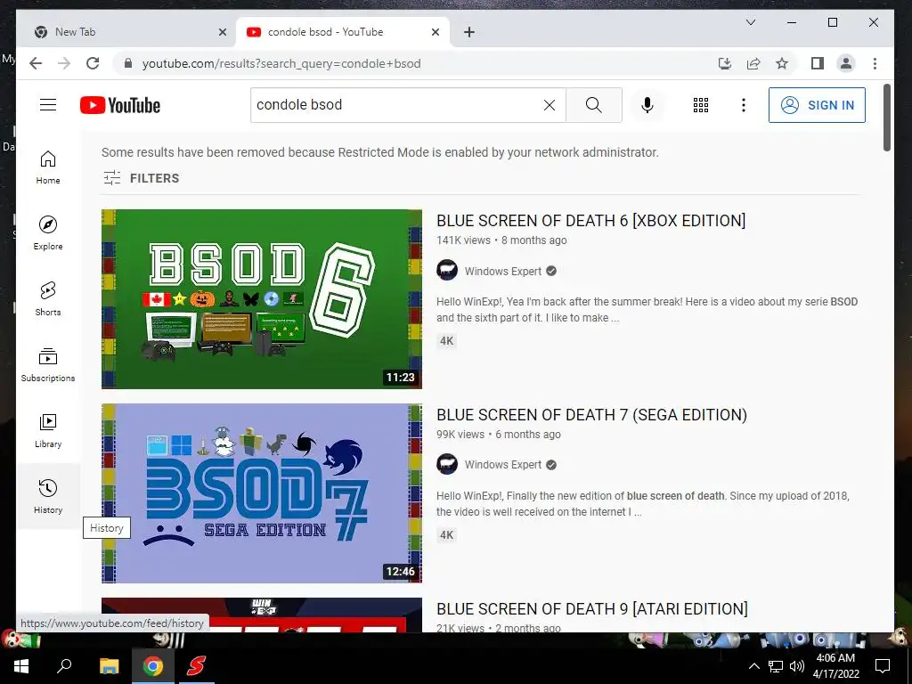Open the Chrome profile avatar menu
The height and width of the screenshot is (684, 912).
[x=846, y=63]
